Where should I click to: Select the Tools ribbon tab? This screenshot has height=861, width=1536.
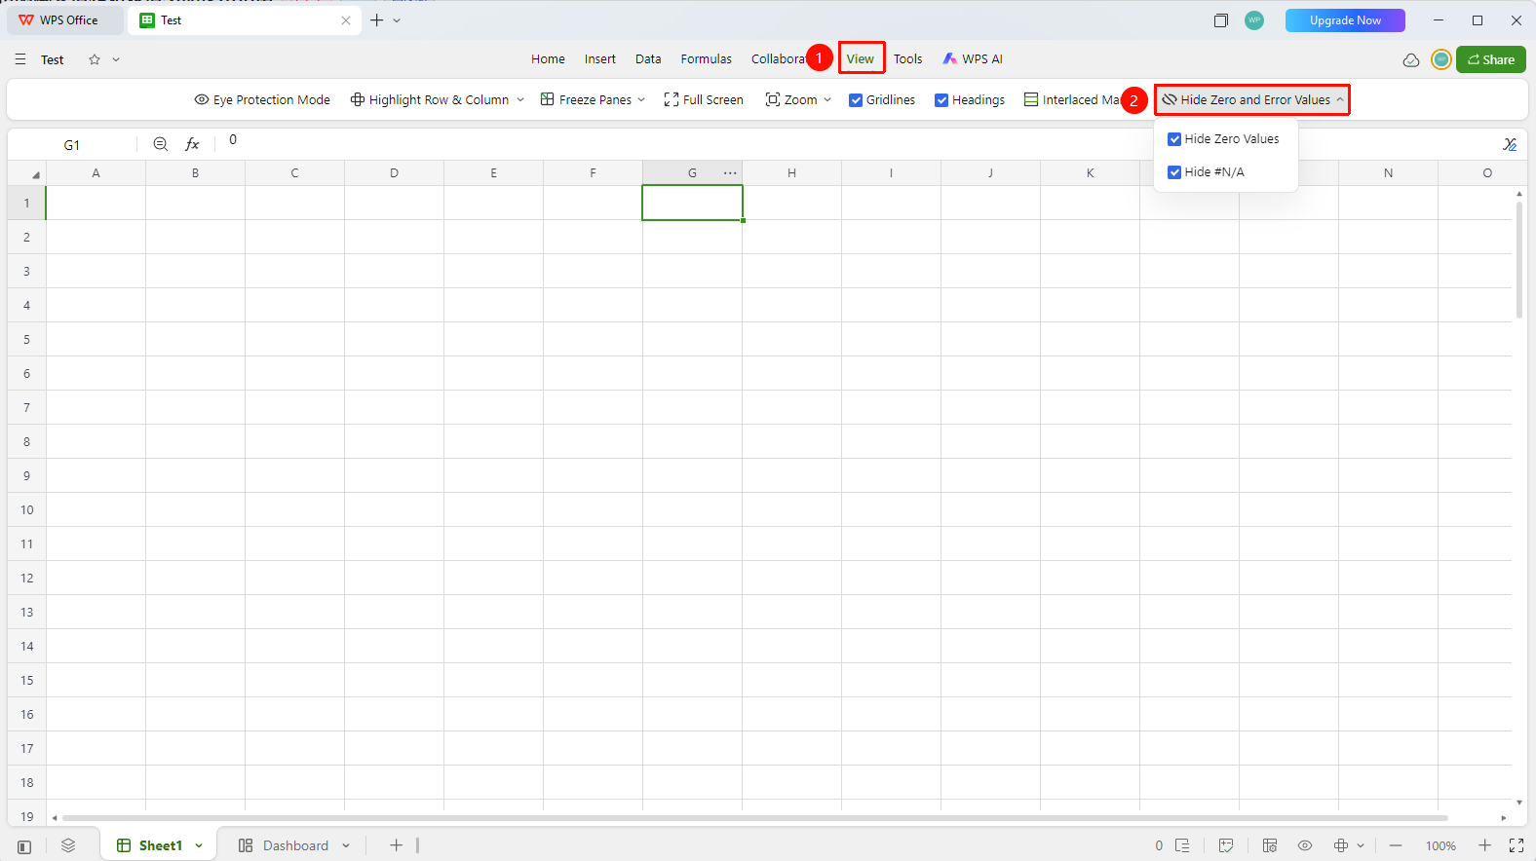click(x=907, y=59)
